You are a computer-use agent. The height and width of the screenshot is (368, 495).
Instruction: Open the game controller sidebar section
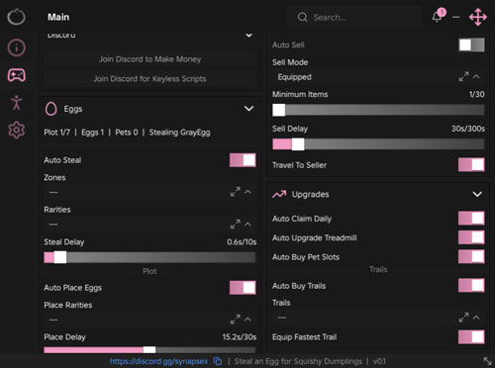[x=17, y=75]
